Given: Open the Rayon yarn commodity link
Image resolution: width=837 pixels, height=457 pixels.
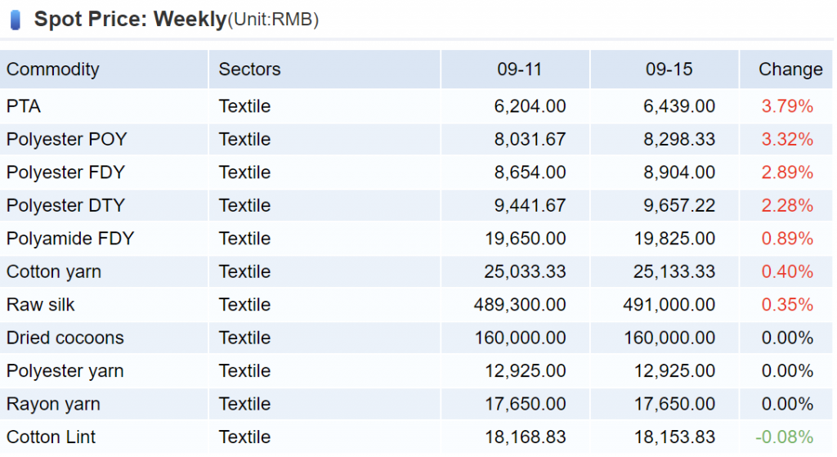Looking at the screenshot, I should (x=53, y=404).
